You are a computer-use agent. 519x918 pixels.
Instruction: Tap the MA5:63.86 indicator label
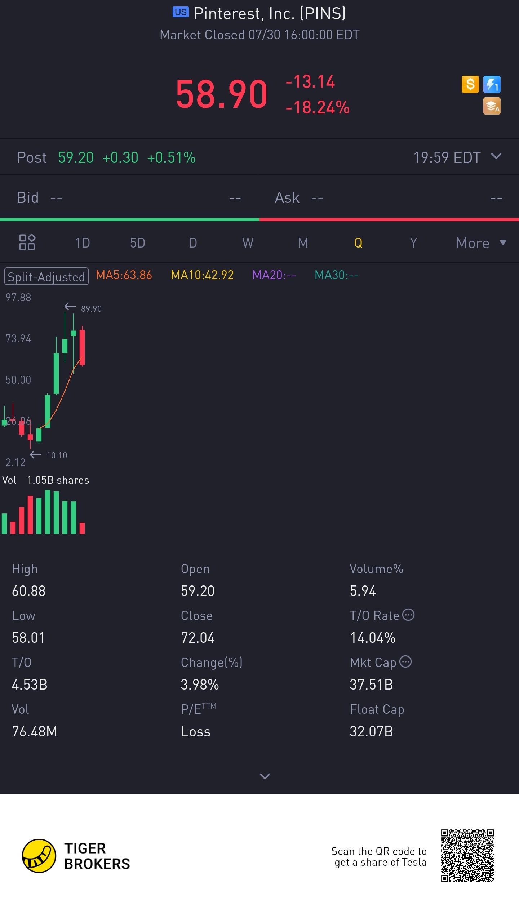124,275
